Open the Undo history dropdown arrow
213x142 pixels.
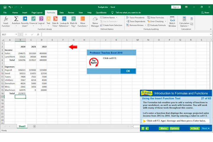pos(12,7)
